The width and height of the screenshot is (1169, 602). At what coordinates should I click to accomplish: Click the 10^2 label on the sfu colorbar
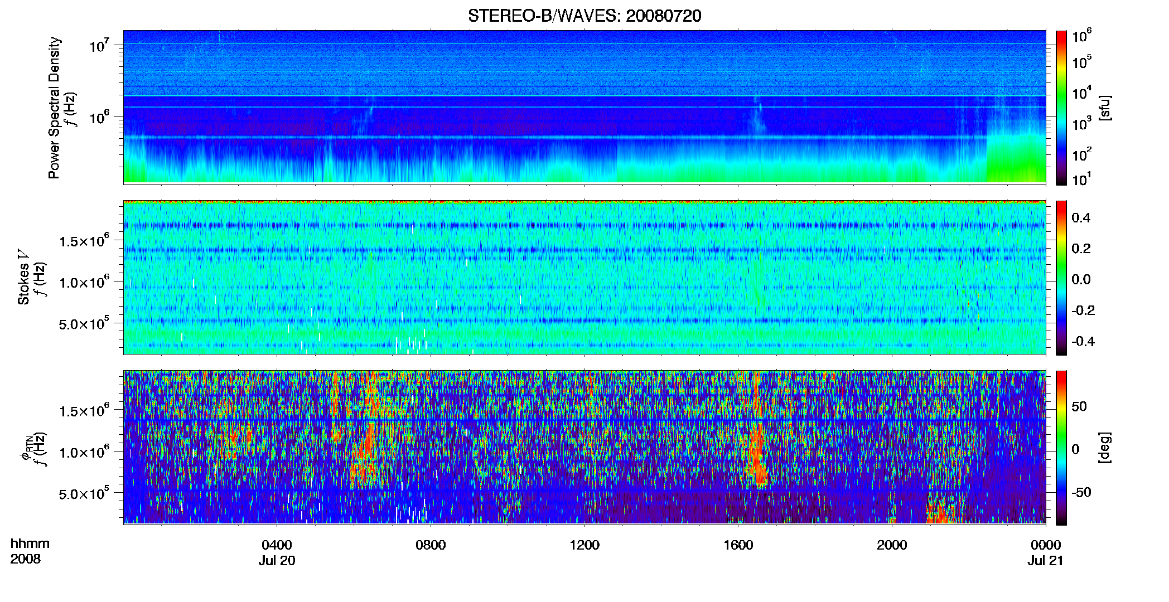click(x=1081, y=154)
